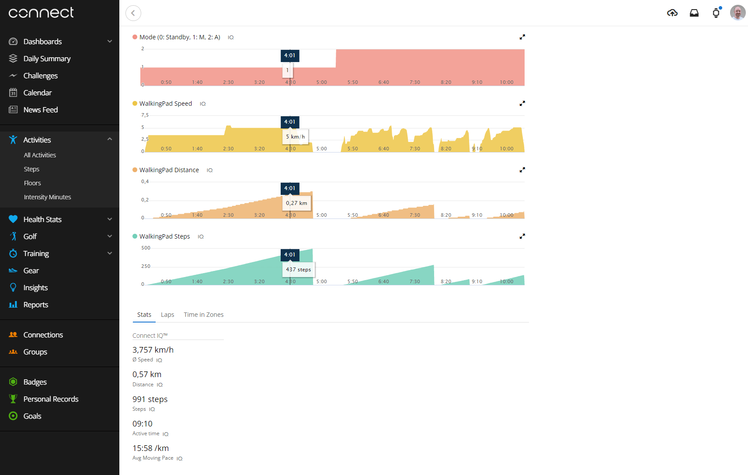Switch to the Time in Zones tab
Viewport: 748px width, 475px height.
click(x=204, y=315)
